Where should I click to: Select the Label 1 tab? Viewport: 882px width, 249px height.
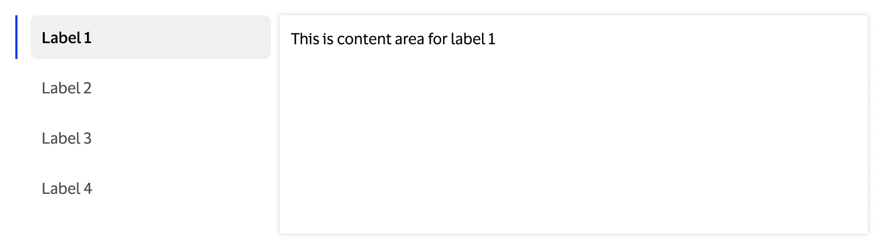coord(66,38)
